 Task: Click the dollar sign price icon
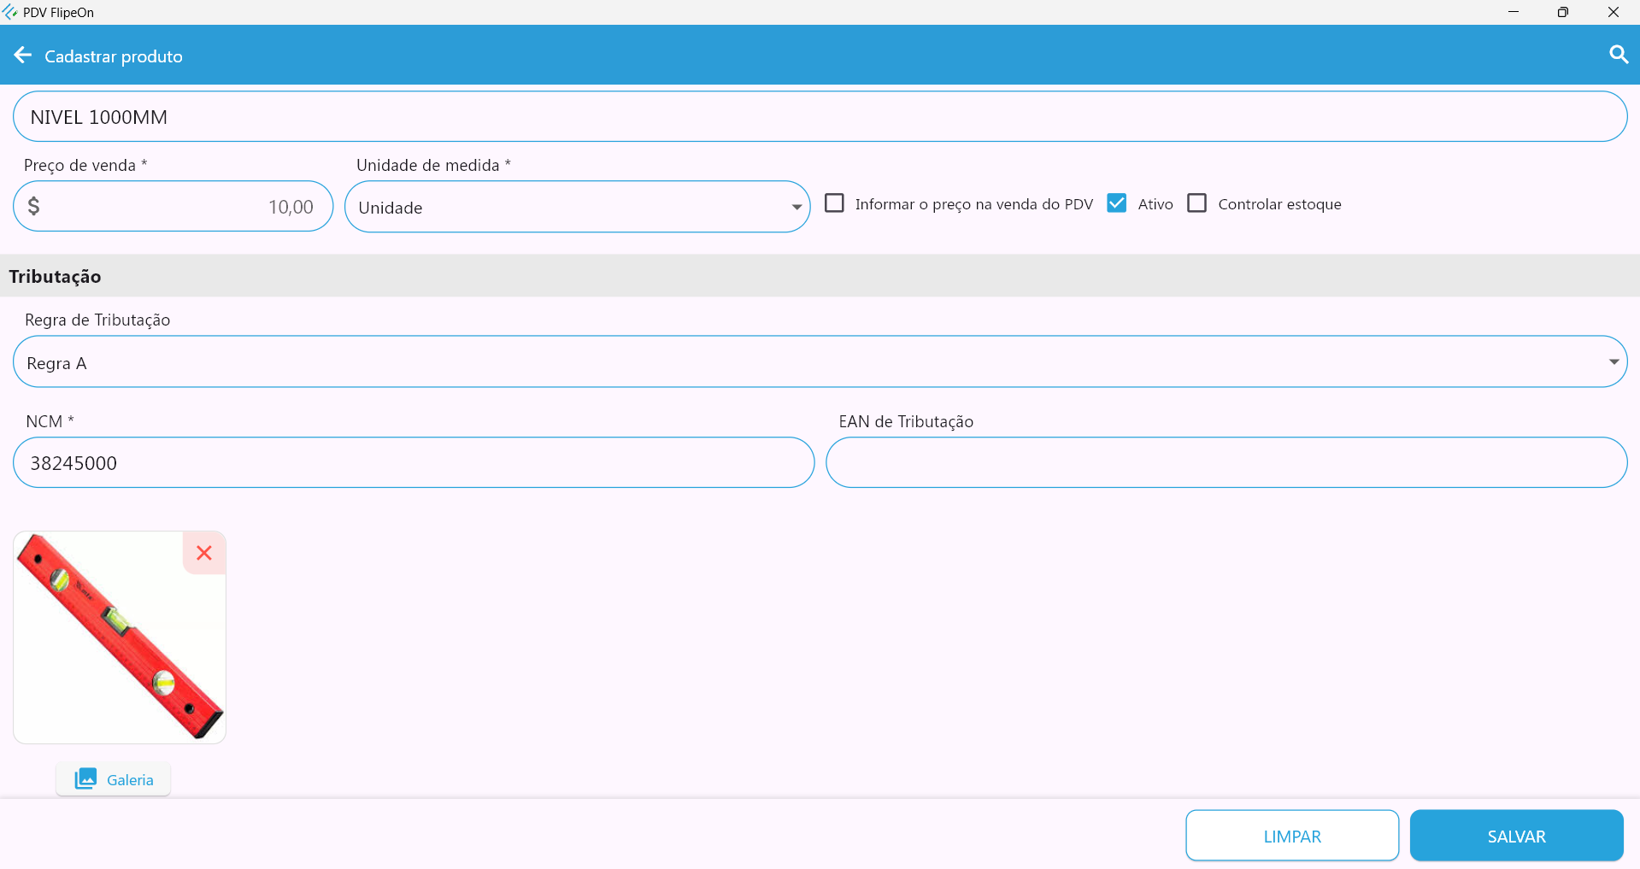click(x=34, y=206)
